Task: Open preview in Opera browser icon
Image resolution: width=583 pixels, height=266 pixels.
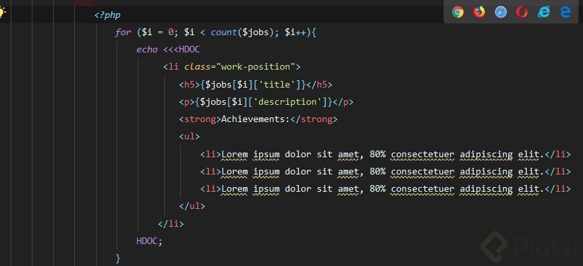Action: click(x=522, y=13)
